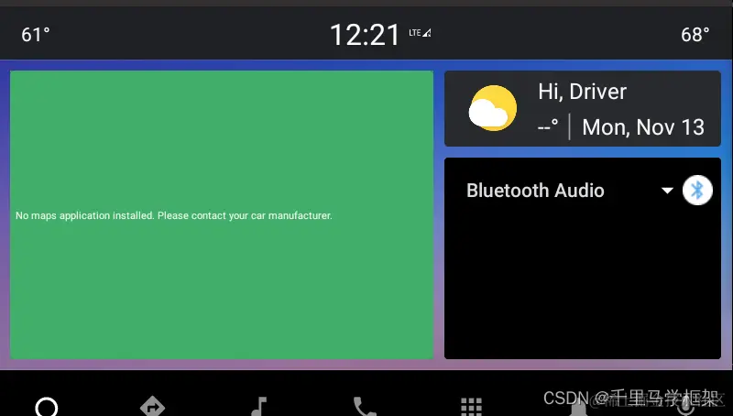Tap the 68° passenger temperature
Screen dimensions: 733x416
[x=695, y=35]
